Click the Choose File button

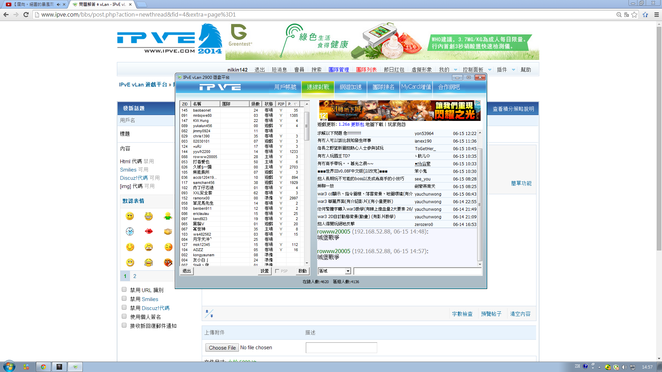point(222,348)
